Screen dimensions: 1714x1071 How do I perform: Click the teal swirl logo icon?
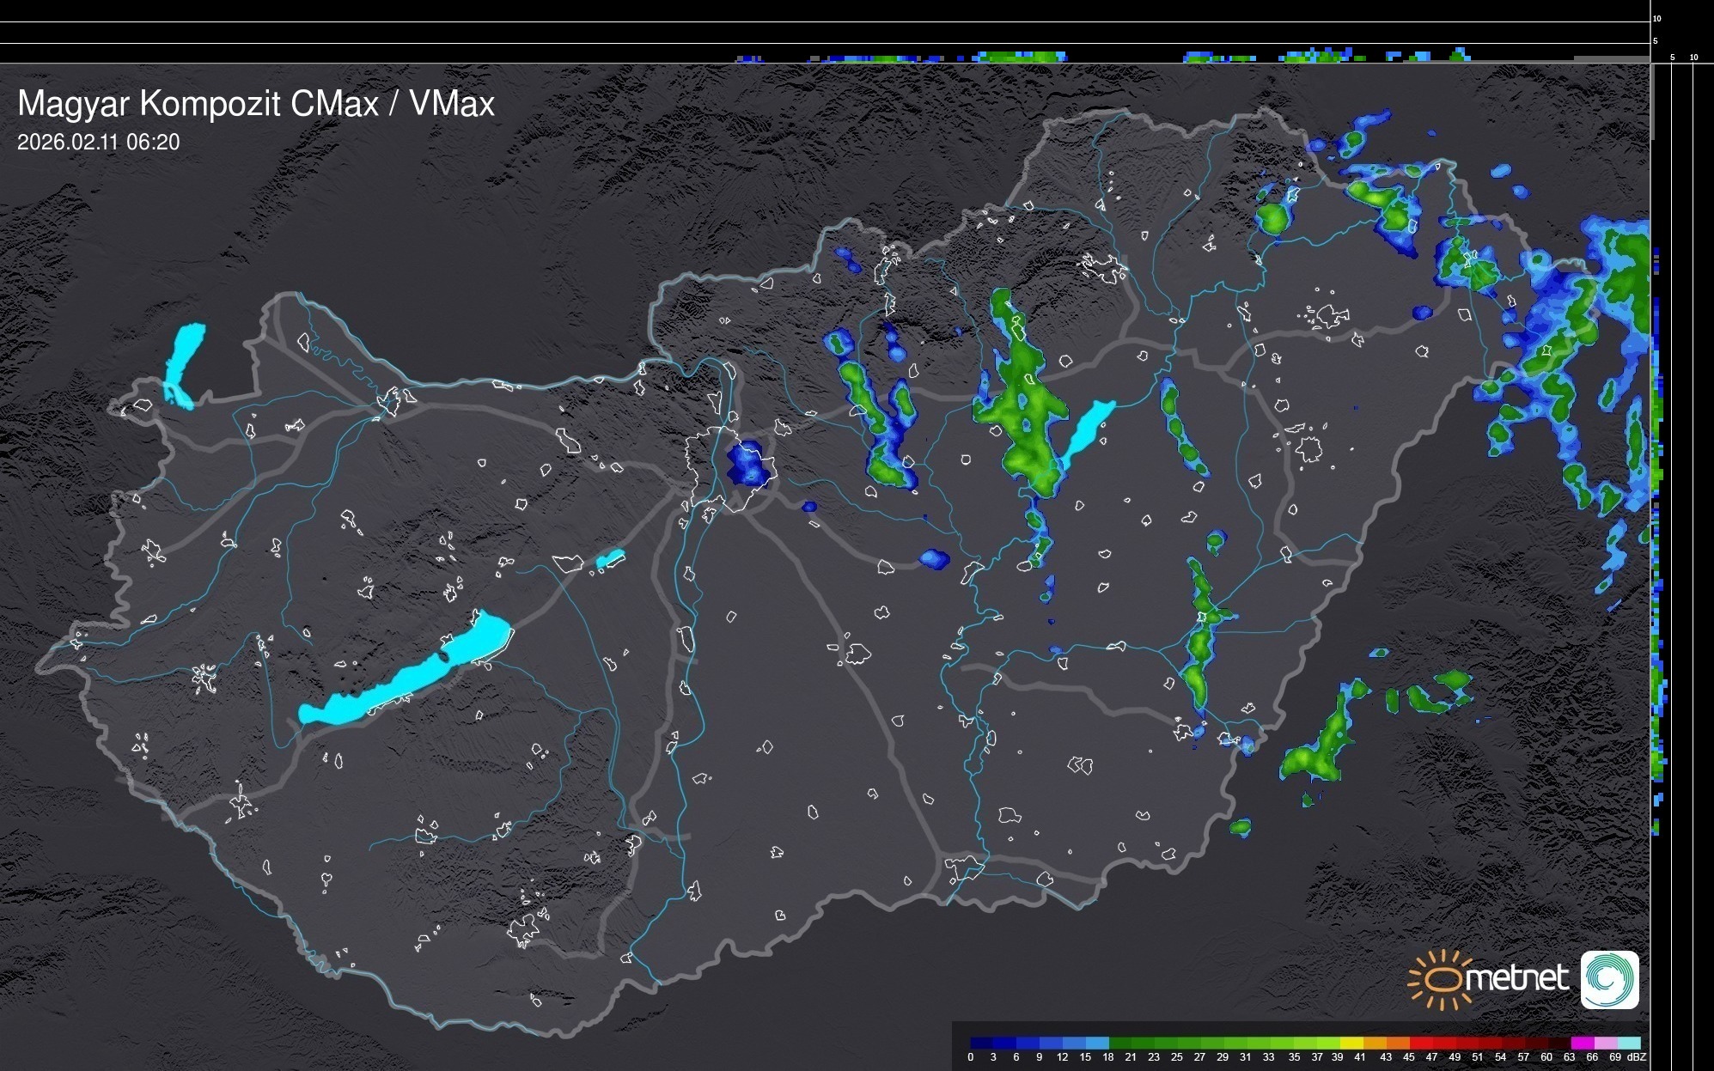click(1609, 979)
